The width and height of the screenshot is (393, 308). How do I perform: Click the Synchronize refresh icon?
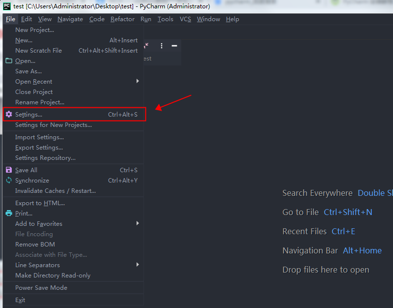(9, 180)
